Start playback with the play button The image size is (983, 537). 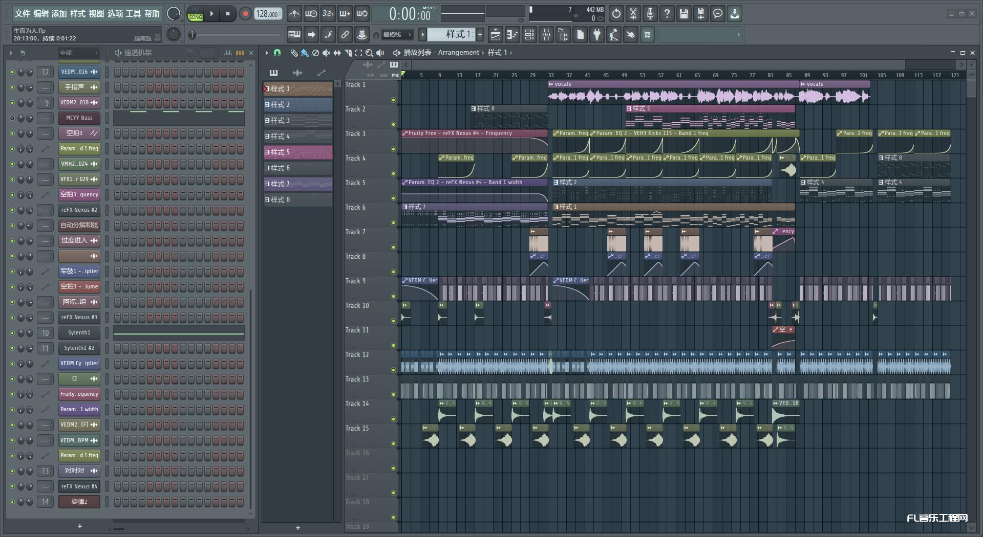click(x=212, y=14)
